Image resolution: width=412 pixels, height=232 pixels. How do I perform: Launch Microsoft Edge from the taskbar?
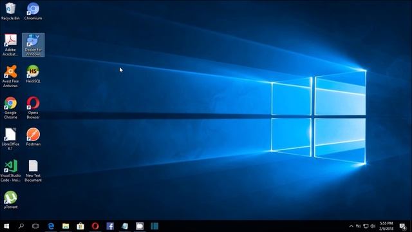click(51, 226)
